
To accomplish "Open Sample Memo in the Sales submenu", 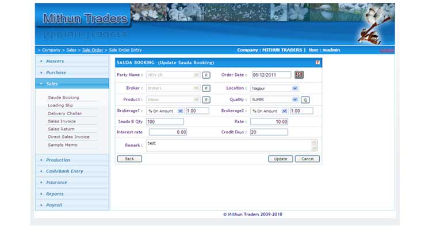I will click(63, 145).
